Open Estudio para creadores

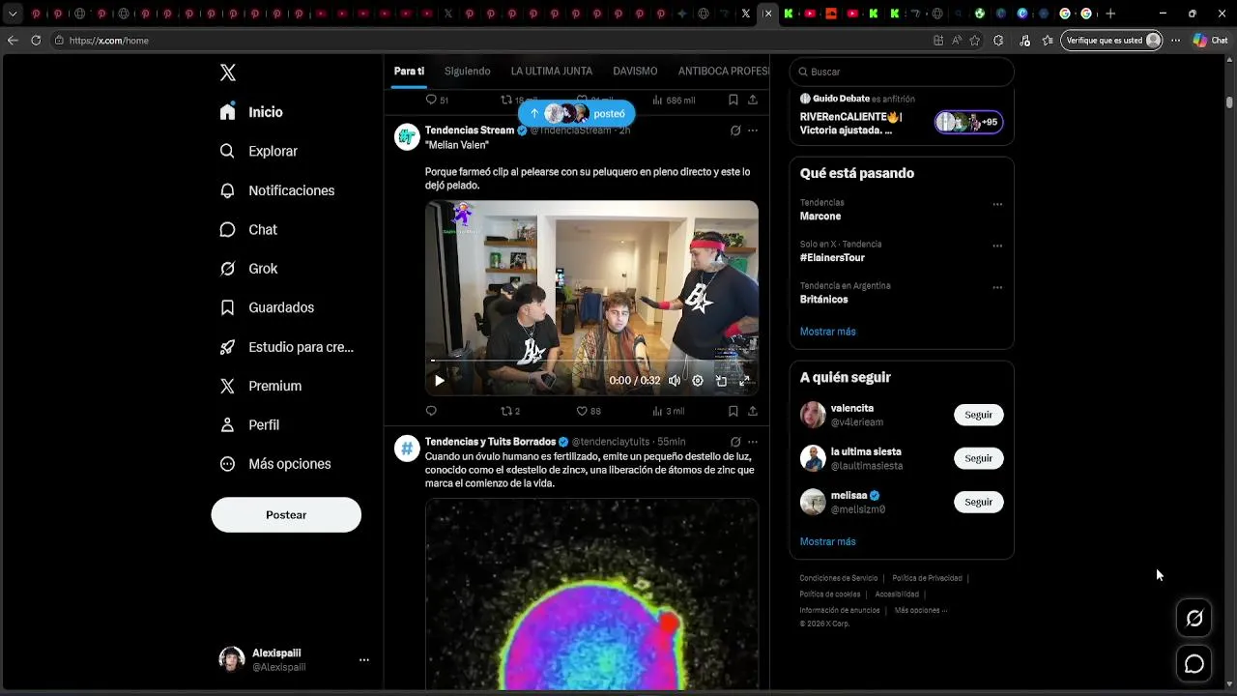pos(286,347)
